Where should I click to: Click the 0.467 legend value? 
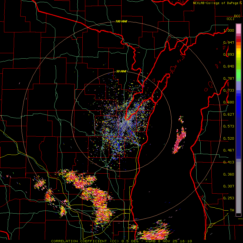click(229, 150)
